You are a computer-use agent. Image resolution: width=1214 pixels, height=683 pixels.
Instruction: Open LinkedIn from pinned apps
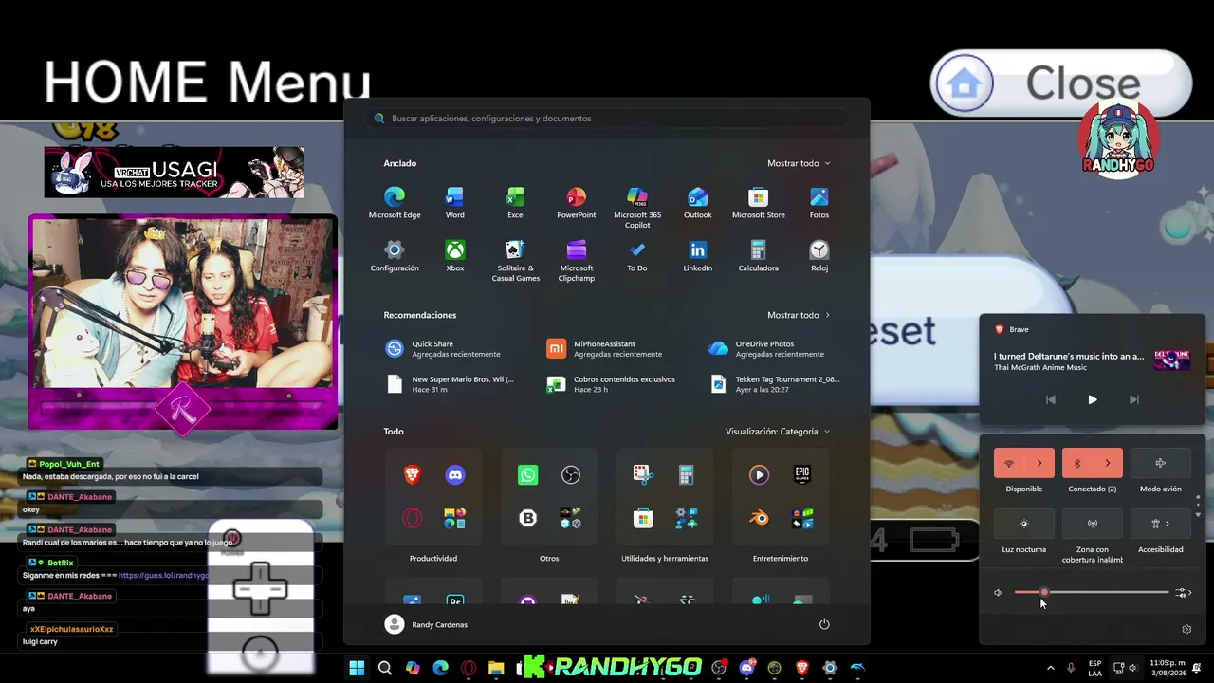click(698, 256)
